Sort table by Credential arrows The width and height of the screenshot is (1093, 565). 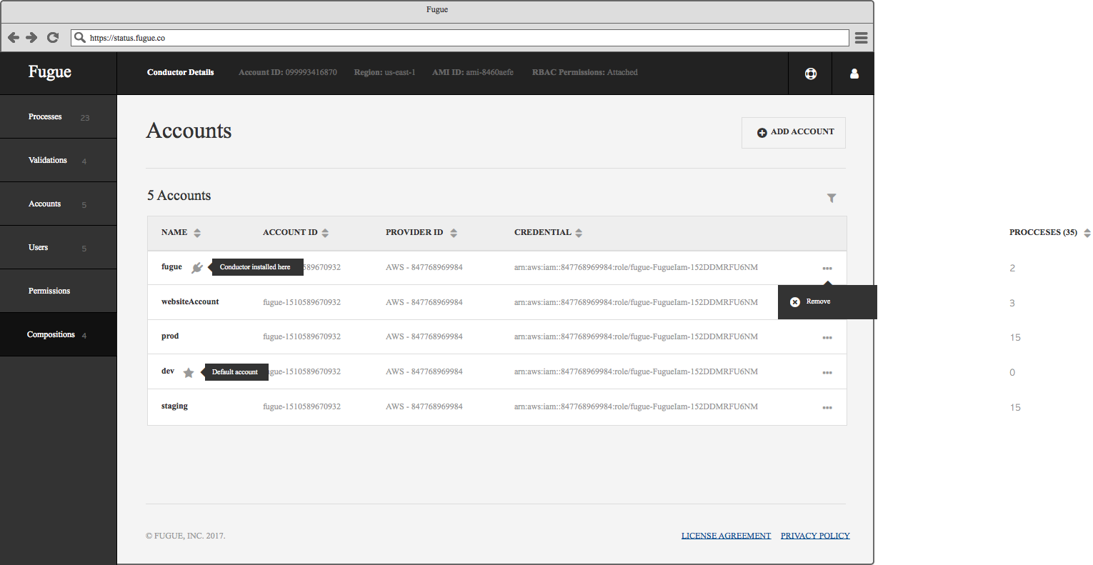(x=579, y=233)
